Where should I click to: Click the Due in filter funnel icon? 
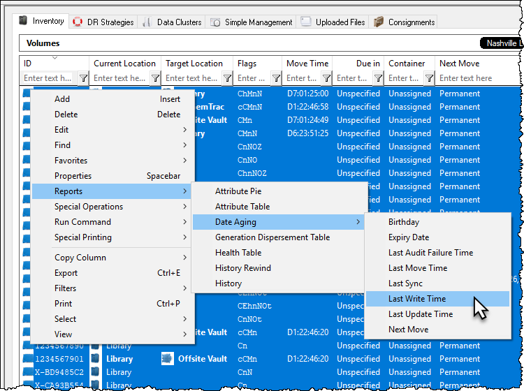pyautogui.click(x=378, y=78)
